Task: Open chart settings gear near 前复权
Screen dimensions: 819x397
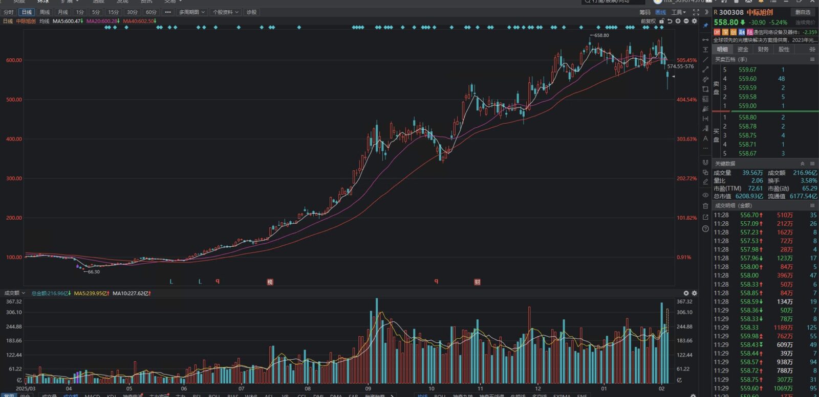Action: [694, 21]
